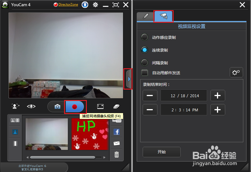The height and width of the screenshot is (172, 251).
Task: Open the red HP snowman thumbnail
Action: point(90,134)
